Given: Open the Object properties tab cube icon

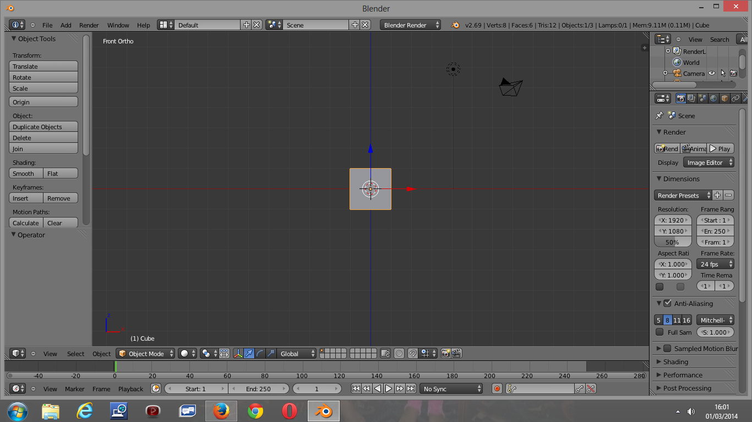Looking at the screenshot, I should [x=724, y=98].
